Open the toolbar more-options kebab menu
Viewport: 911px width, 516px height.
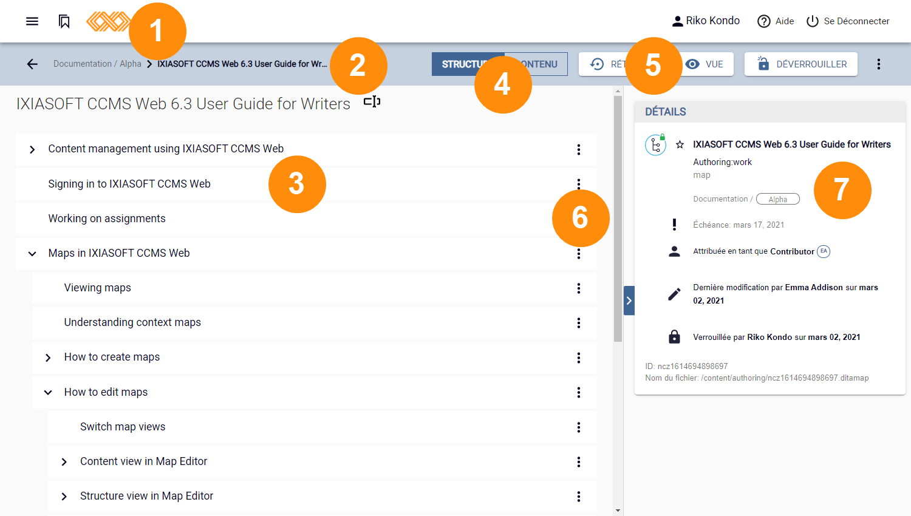[878, 64]
